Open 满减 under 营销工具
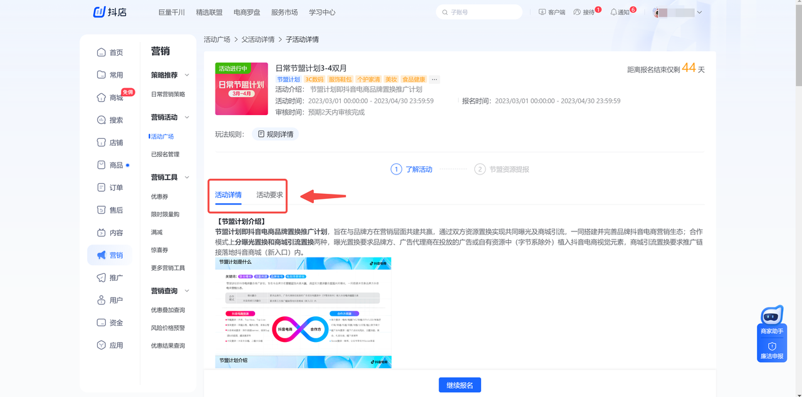This screenshot has height=397, width=802. (157, 233)
